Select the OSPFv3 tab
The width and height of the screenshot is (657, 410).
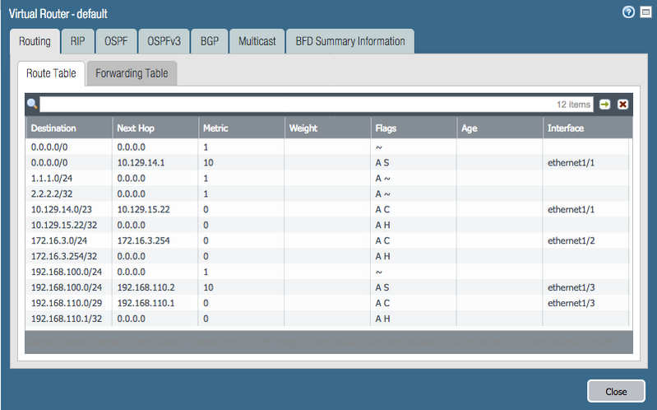pyautogui.click(x=164, y=41)
